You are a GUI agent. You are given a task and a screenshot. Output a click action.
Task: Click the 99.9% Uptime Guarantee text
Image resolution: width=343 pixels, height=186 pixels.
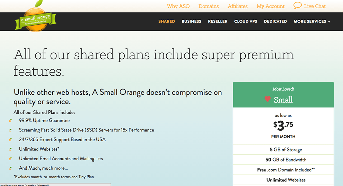44,121
